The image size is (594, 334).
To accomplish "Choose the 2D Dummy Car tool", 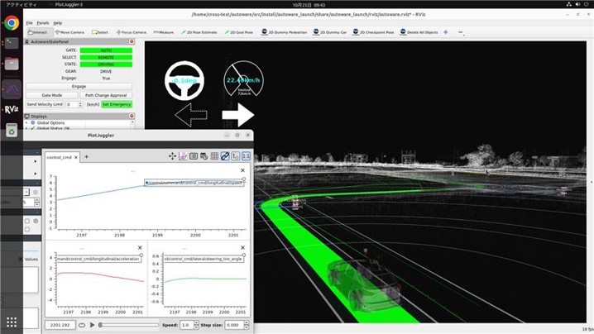I will click(330, 32).
